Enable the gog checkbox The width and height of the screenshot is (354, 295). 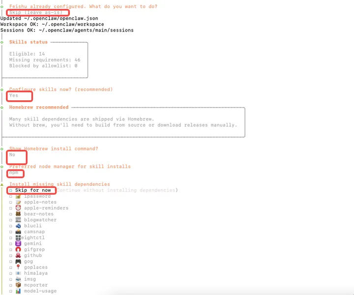[11, 262]
